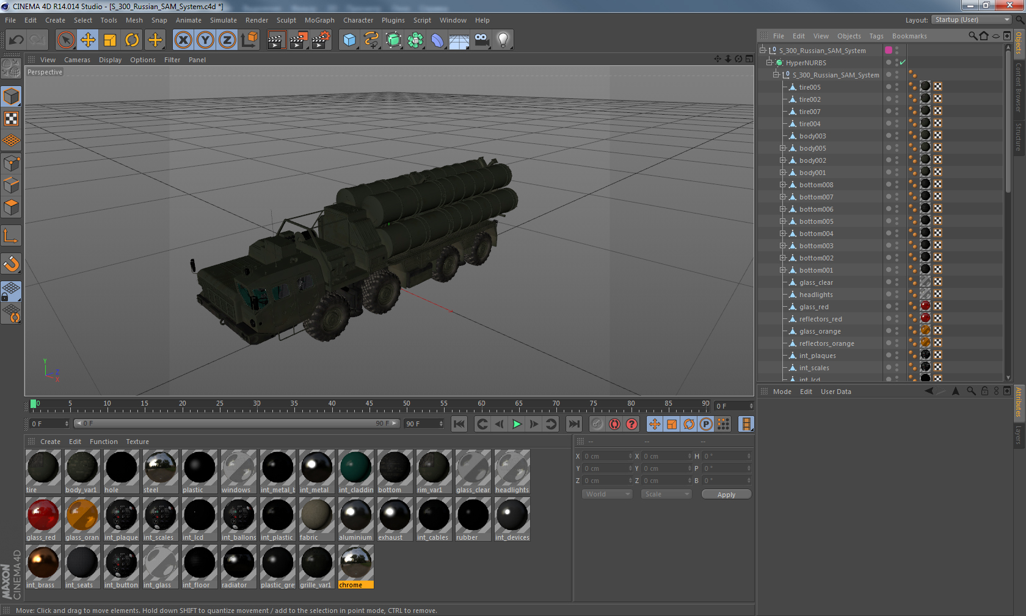
Task: Open Object Manager Tags menu
Action: click(x=876, y=36)
